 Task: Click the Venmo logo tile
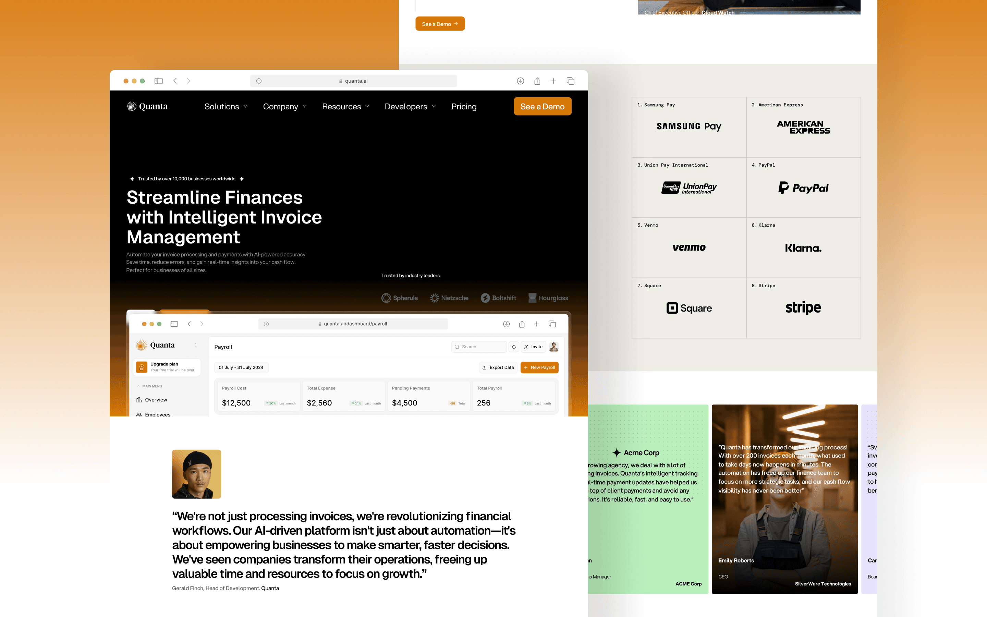(689, 248)
